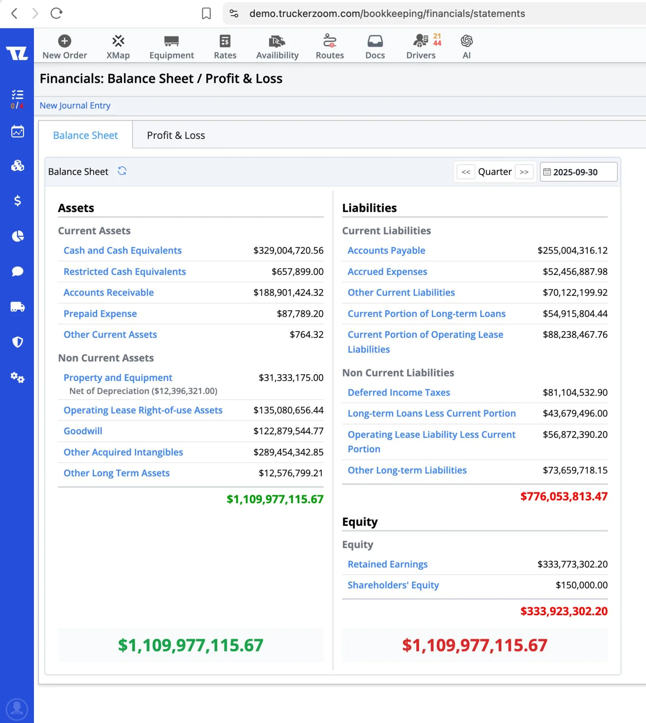Open the sidebar dollar sign icon

pos(17,201)
